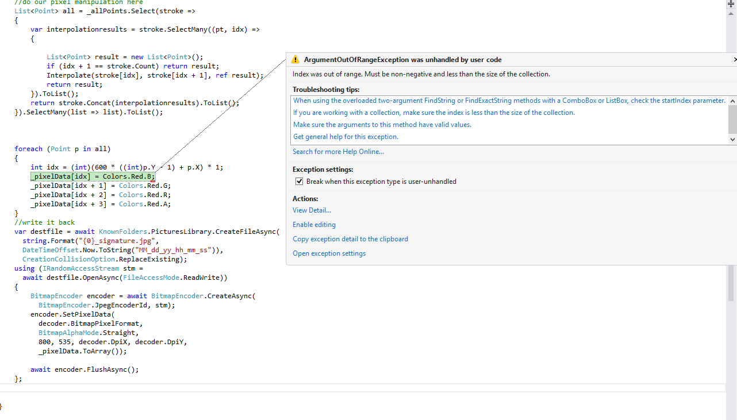The image size is (737, 420).
Task: Open tip about FindString startIndex parameter
Action: 509,101
